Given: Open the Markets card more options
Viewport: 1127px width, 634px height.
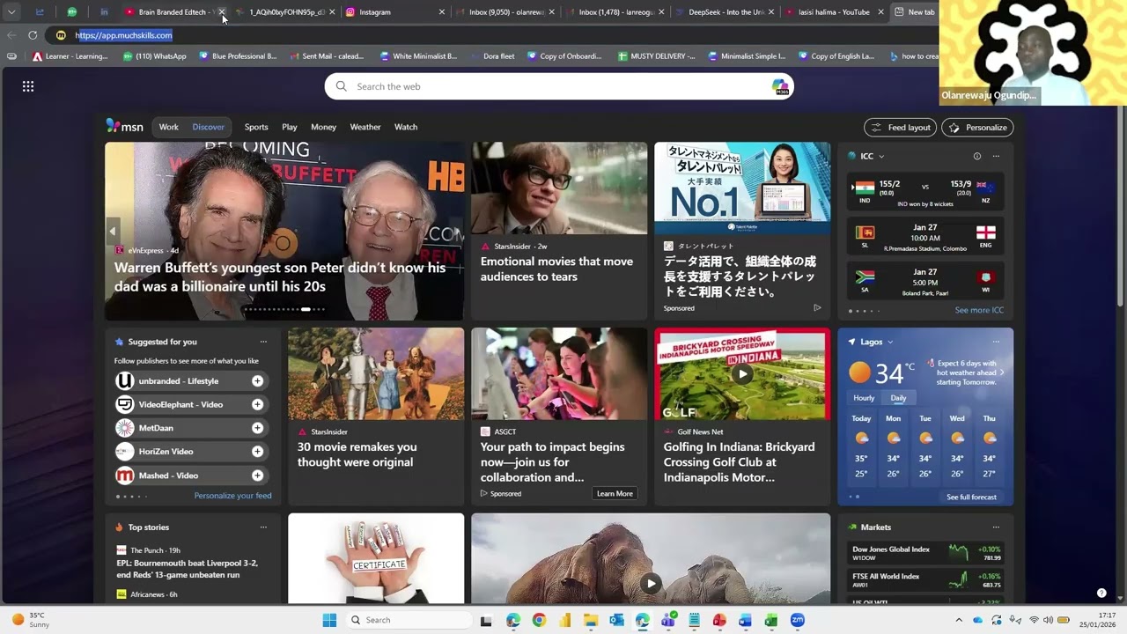Looking at the screenshot, I should coord(996,527).
